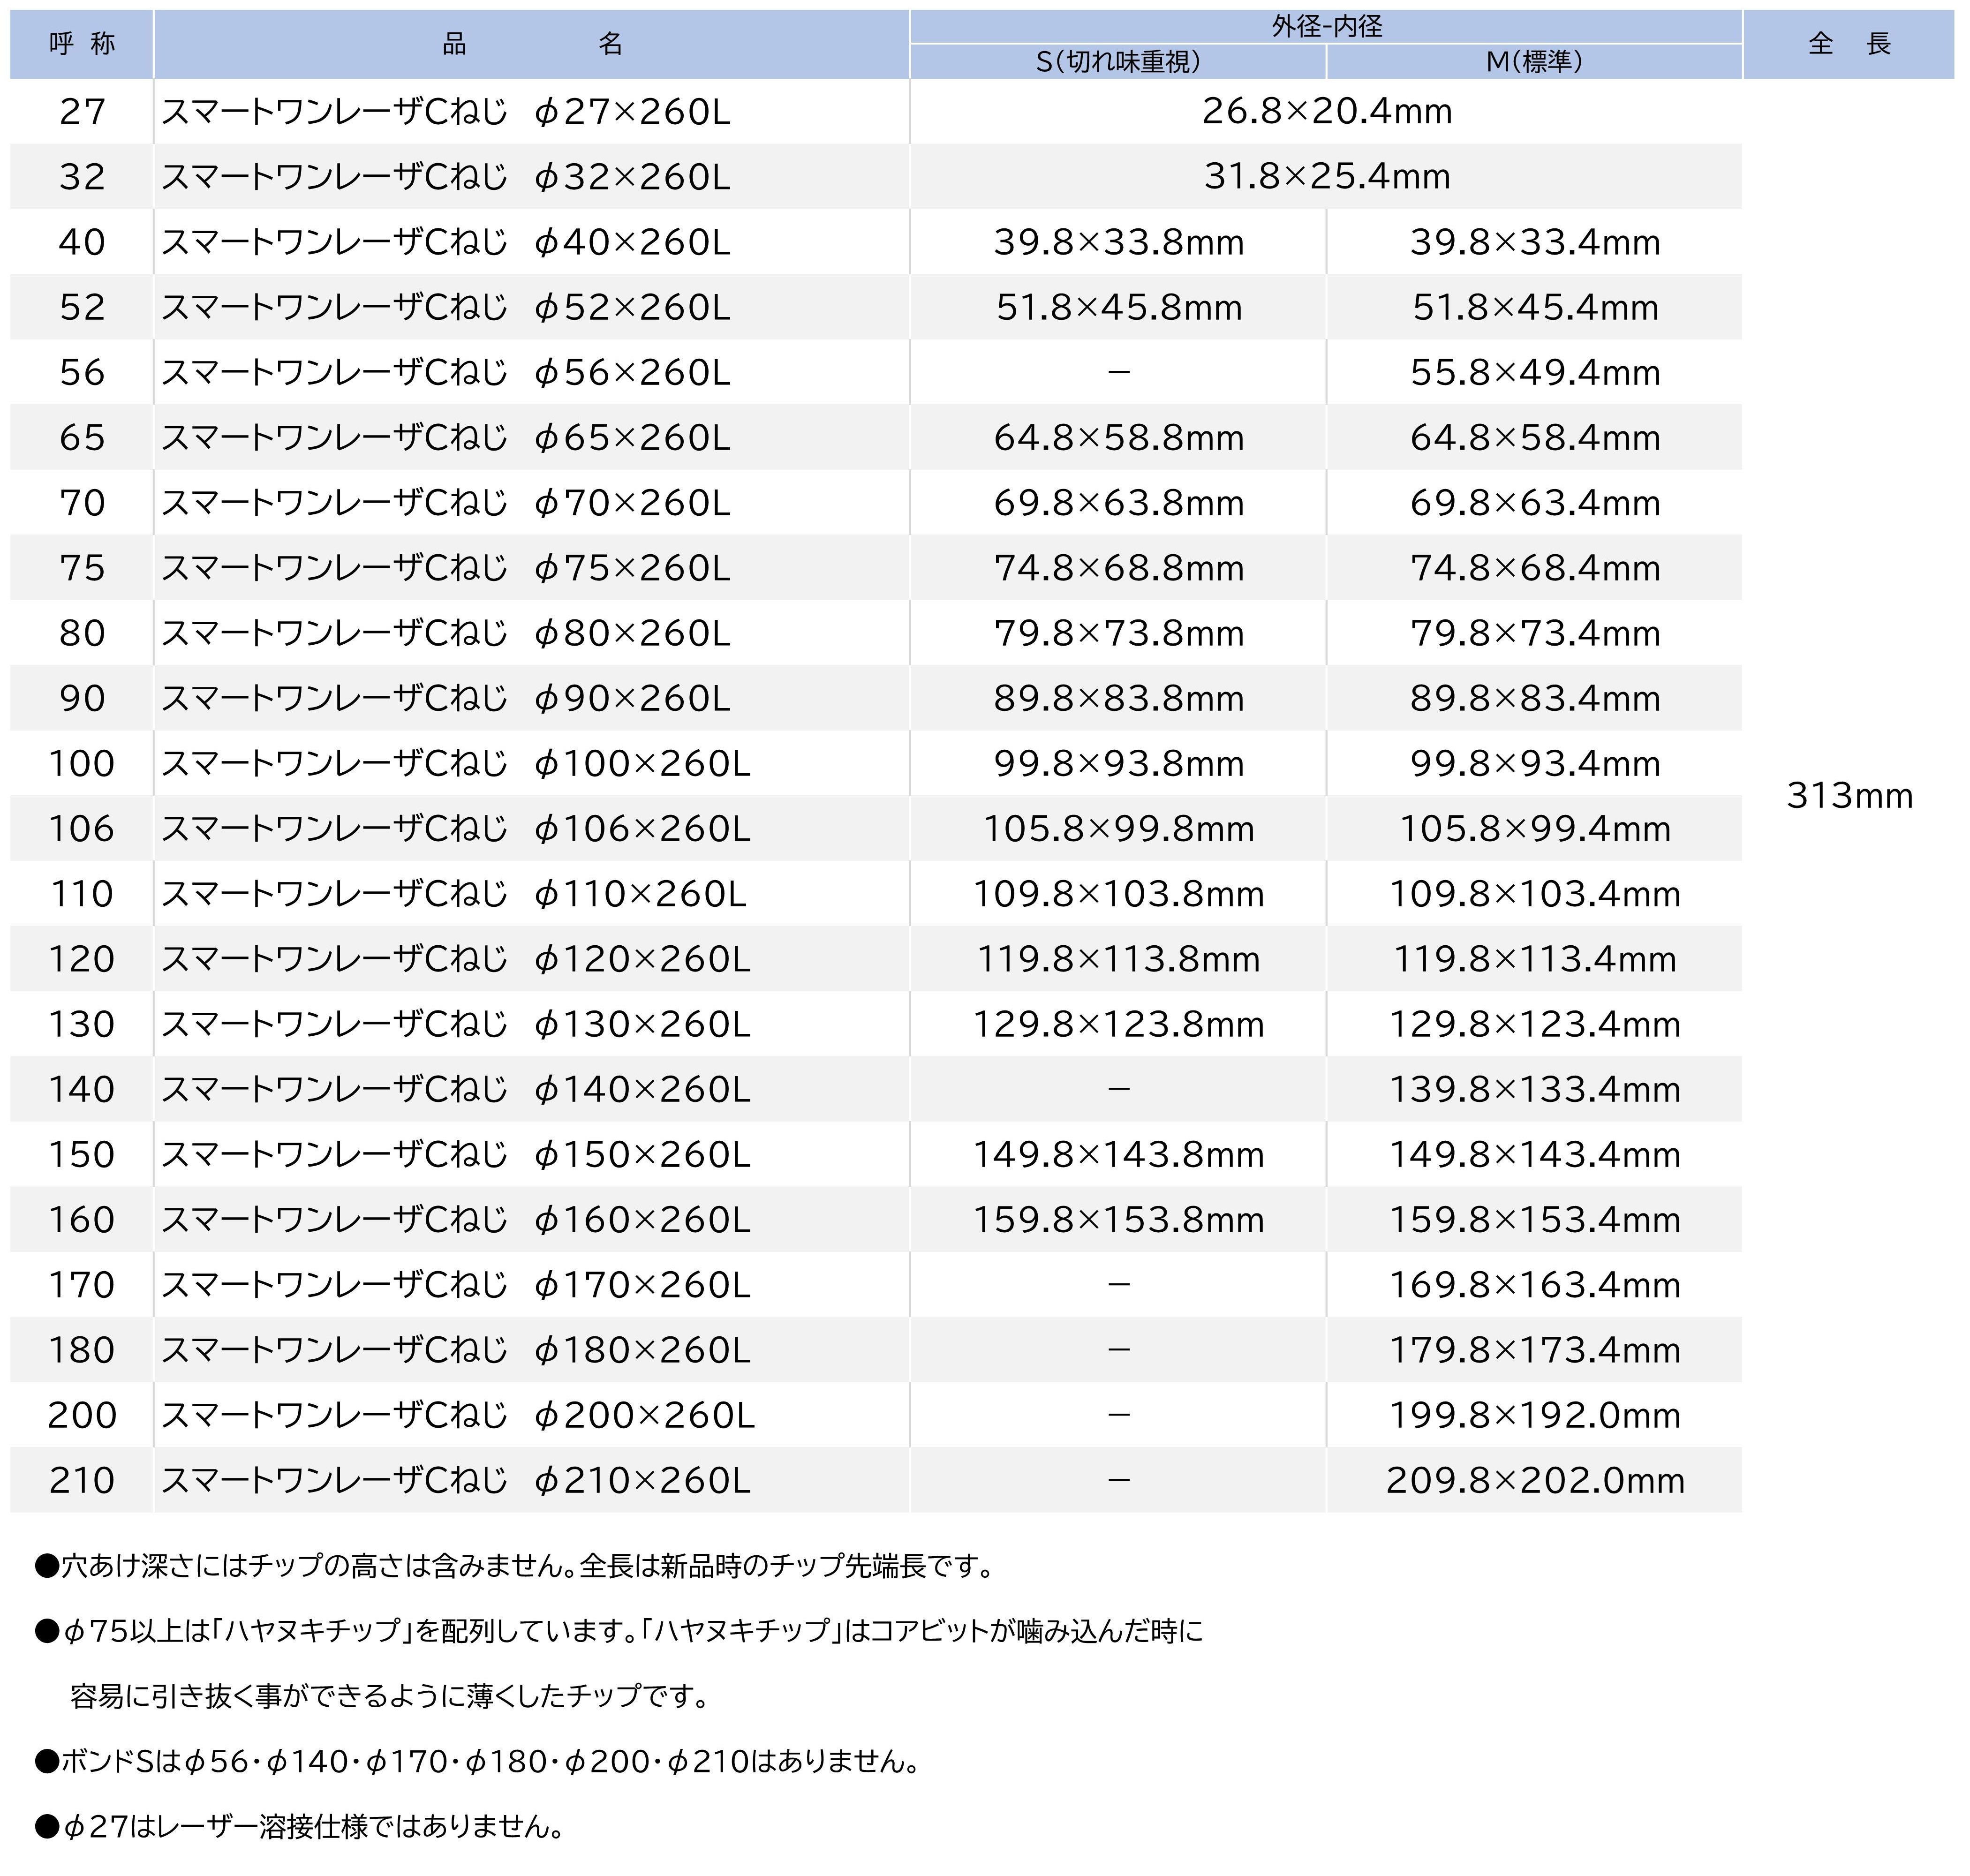The width and height of the screenshot is (1970, 1876).
Task: Select the 313mm total length value
Action: tap(1849, 796)
